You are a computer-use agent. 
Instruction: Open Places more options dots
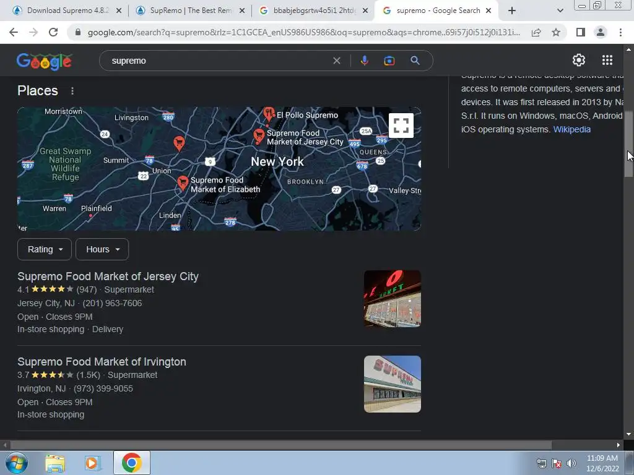pos(72,91)
